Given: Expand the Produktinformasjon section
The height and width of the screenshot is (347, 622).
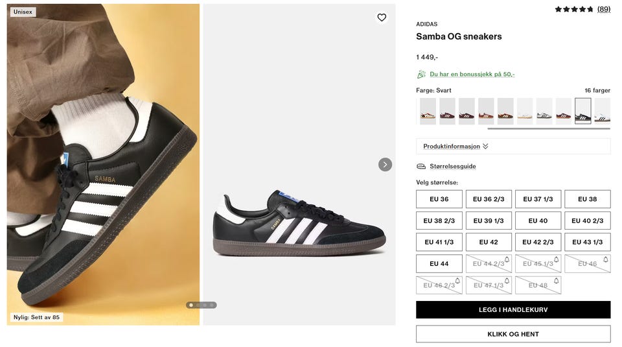Looking at the screenshot, I should [513, 146].
